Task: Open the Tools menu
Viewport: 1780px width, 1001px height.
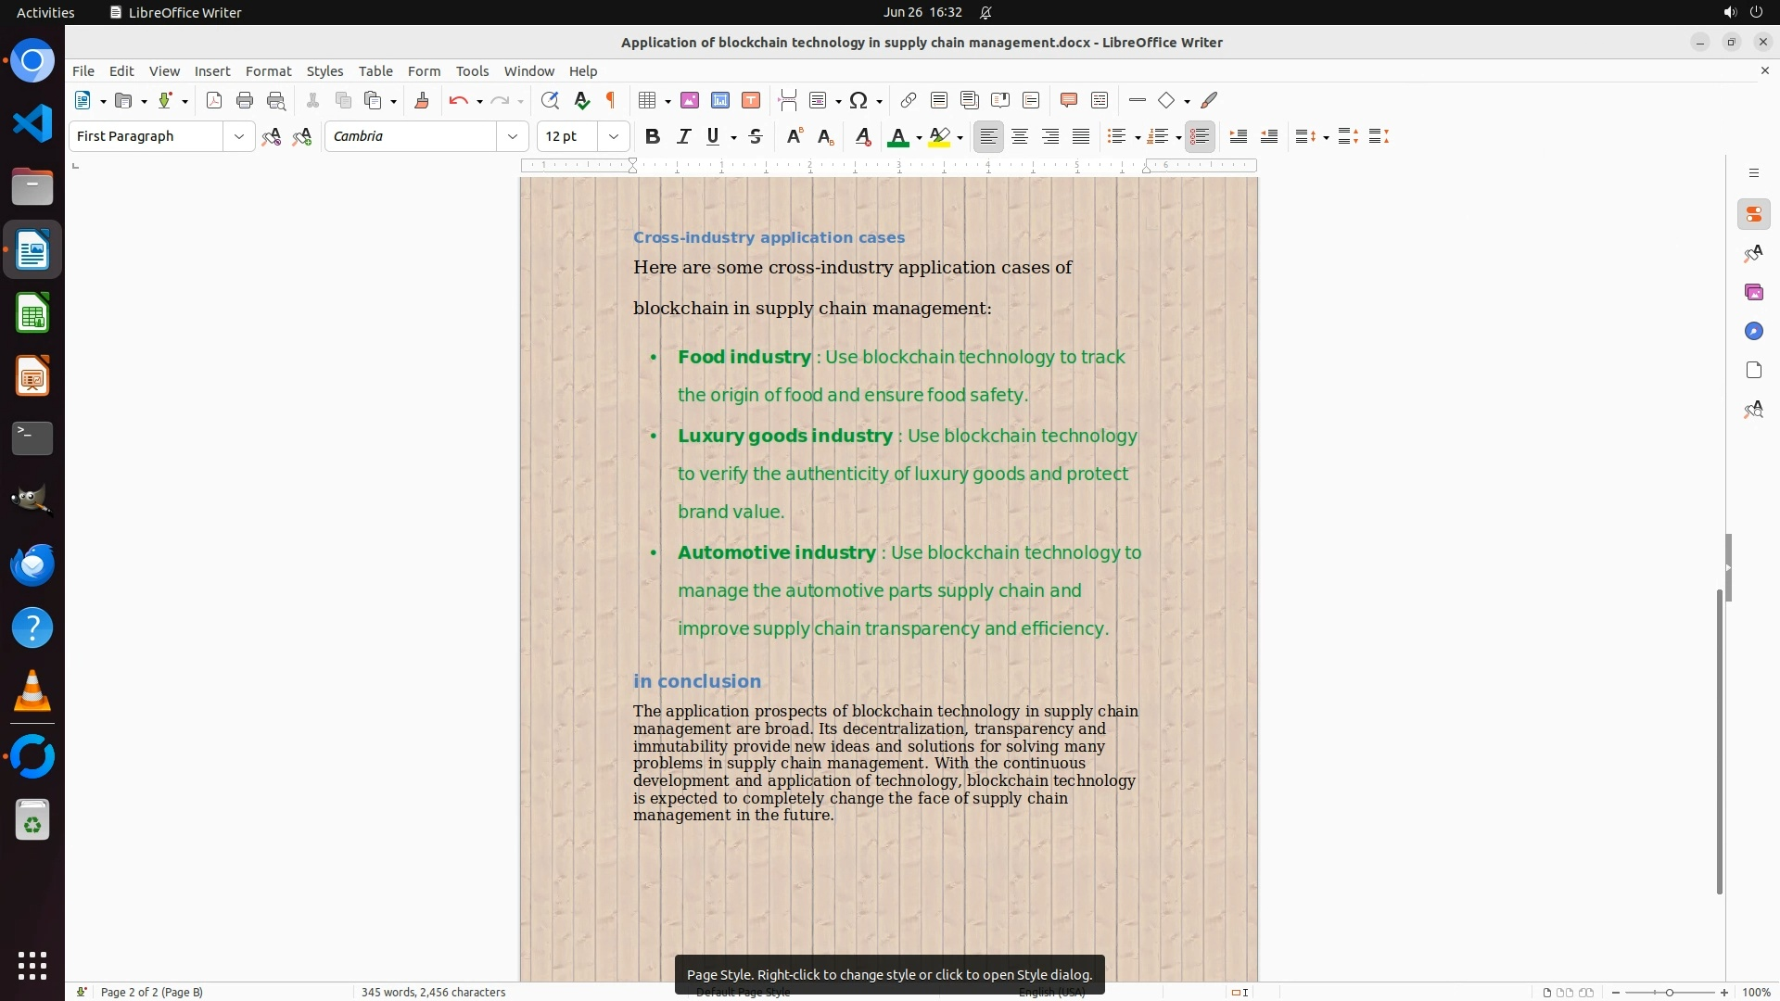Action: (472, 71)
